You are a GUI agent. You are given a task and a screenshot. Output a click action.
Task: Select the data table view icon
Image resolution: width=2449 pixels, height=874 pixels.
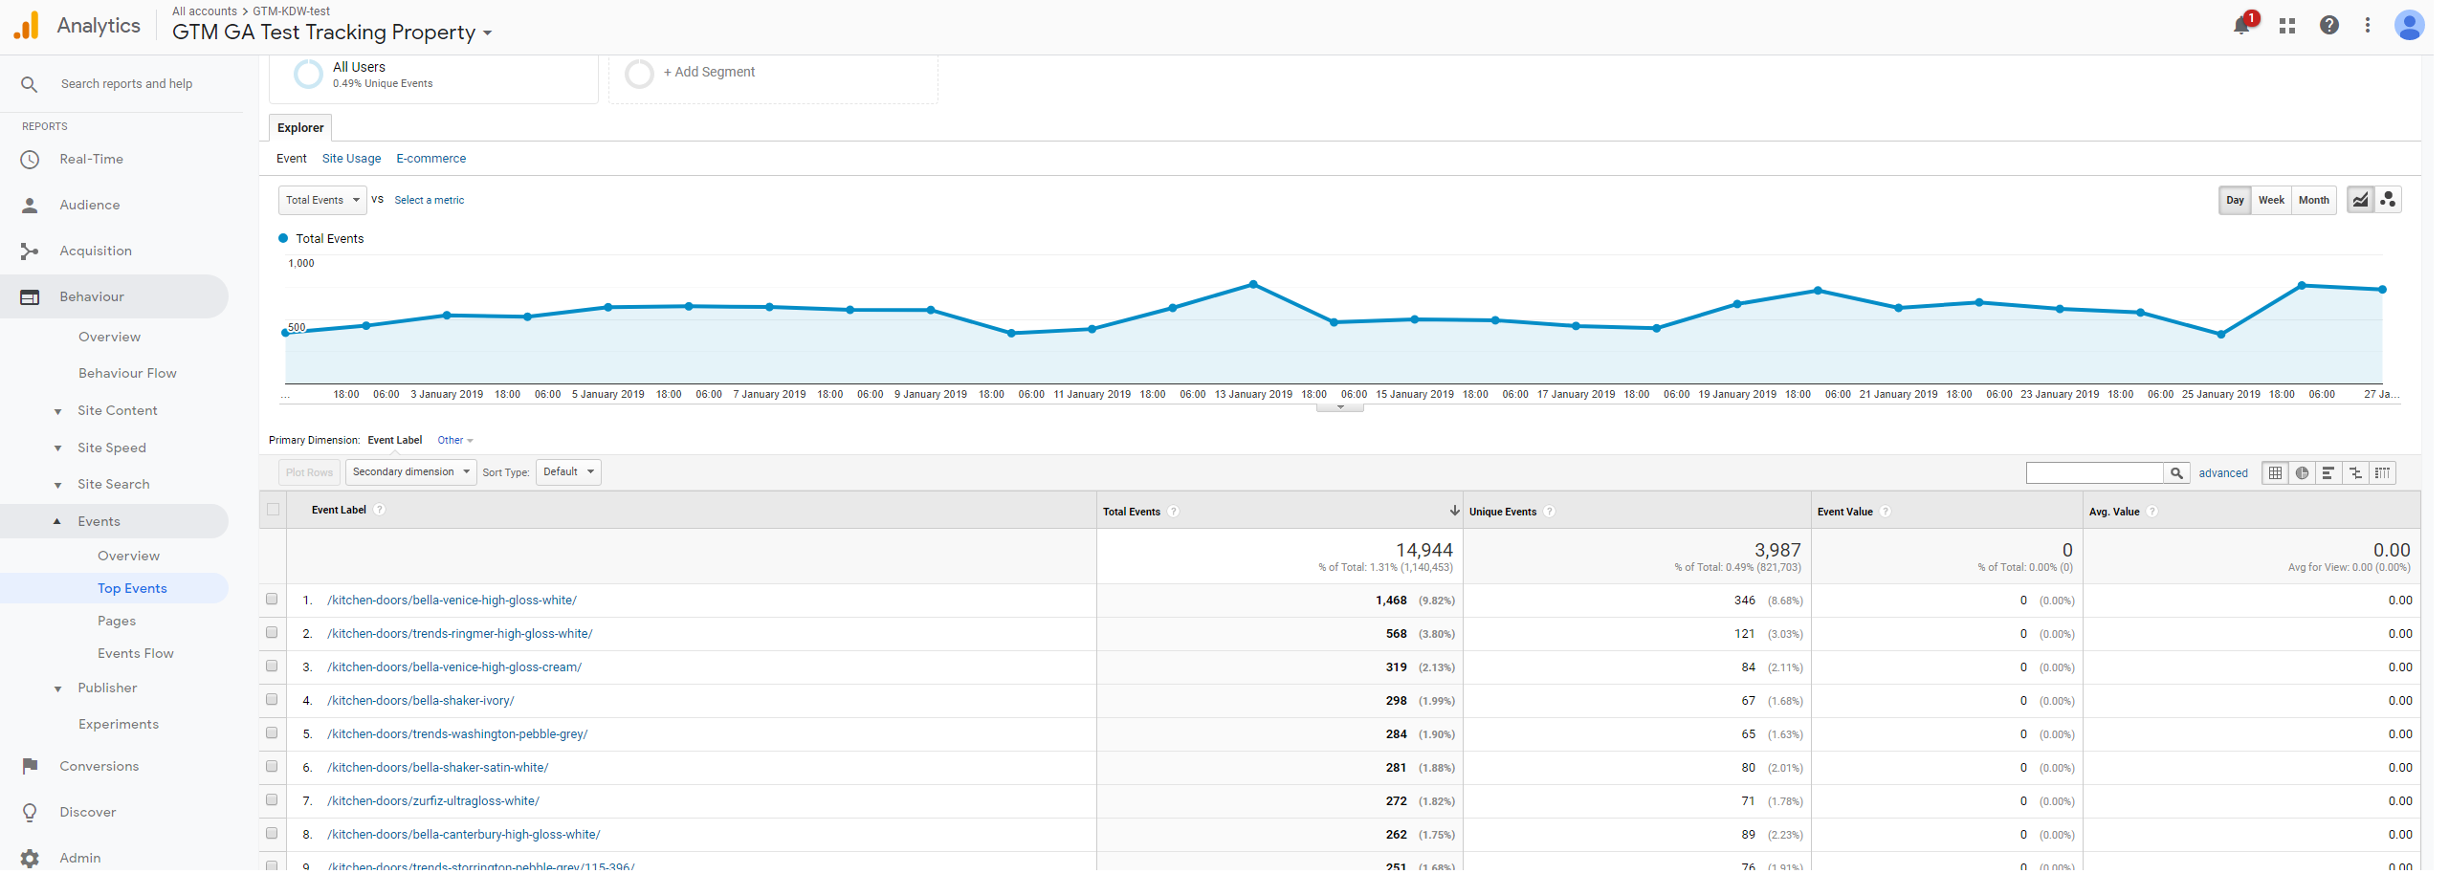[x=2275, y=472]
